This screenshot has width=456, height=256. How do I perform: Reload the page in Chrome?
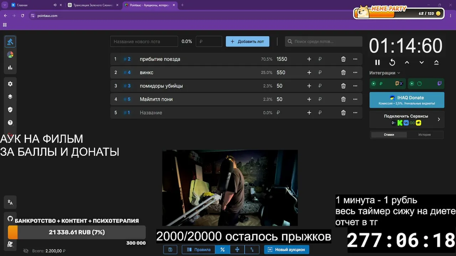(x=22, y=16)
